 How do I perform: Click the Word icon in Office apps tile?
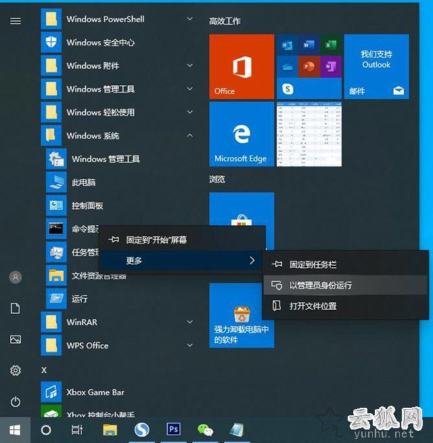coord(309,45)
